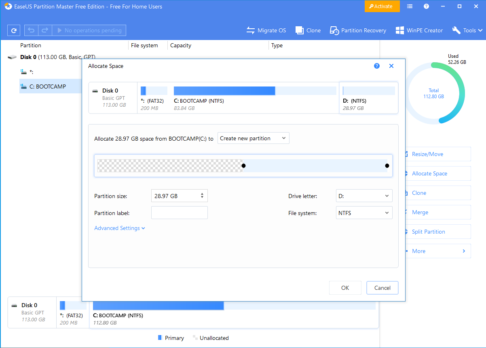Click Clone in the right panel
Viewport: 486px width, 348px height.
pos(438,193)
